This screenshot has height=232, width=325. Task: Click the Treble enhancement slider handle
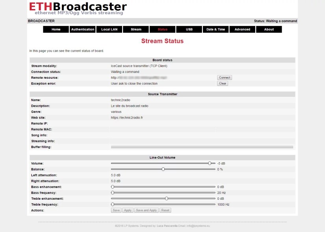167,199
